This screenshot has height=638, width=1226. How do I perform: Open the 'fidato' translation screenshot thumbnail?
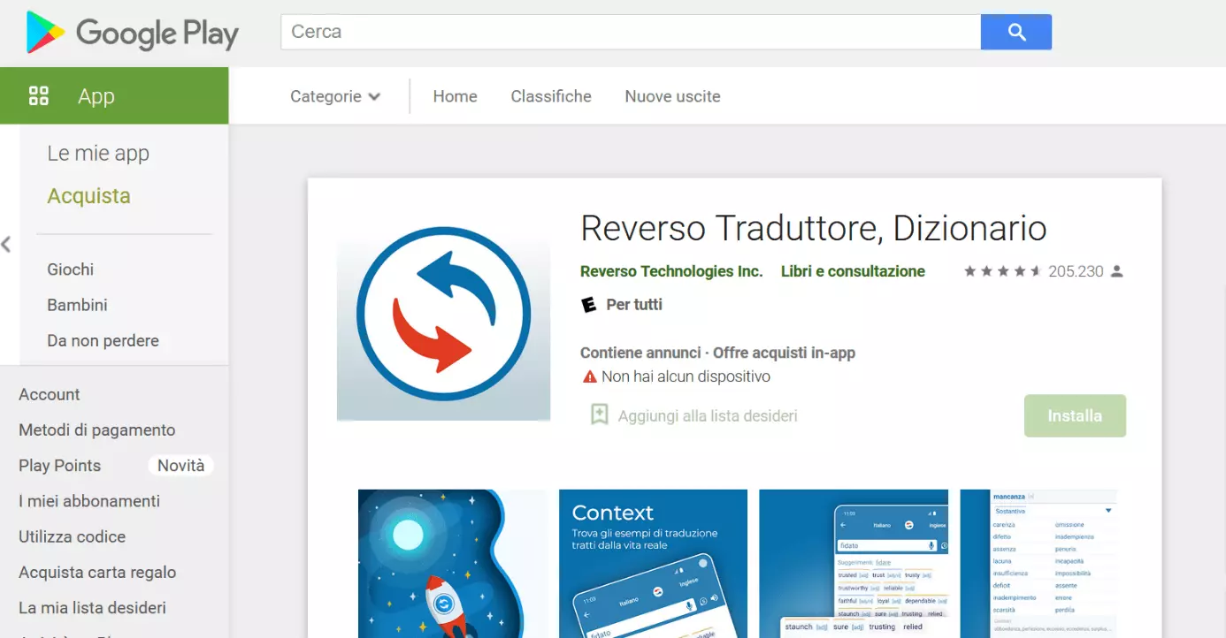point(854,564)
